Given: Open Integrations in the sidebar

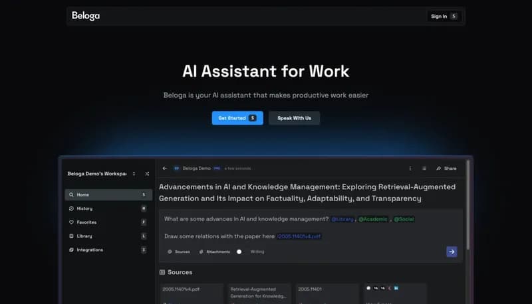Looking at the screenshot, I should point(108,250).
